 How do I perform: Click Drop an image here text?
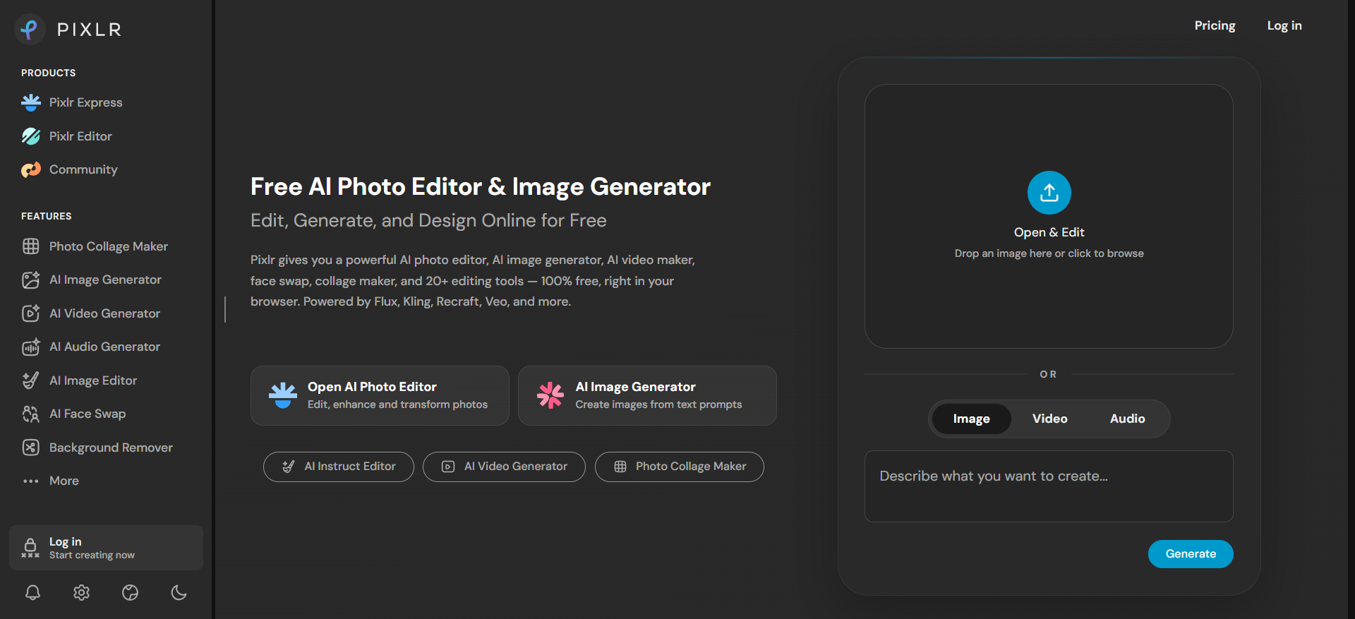coord(1049,253)
